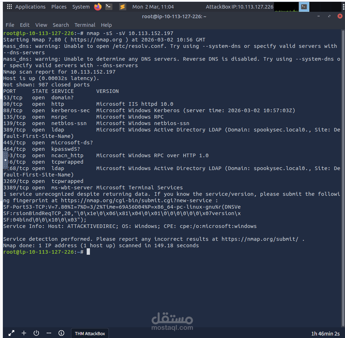Open the Terminal menu item
This screenshot has height=338, width=345.
point(85,25)
